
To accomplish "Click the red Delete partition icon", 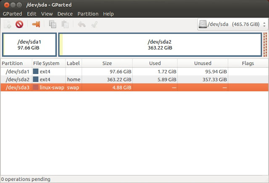I will [x=19, y=24].
